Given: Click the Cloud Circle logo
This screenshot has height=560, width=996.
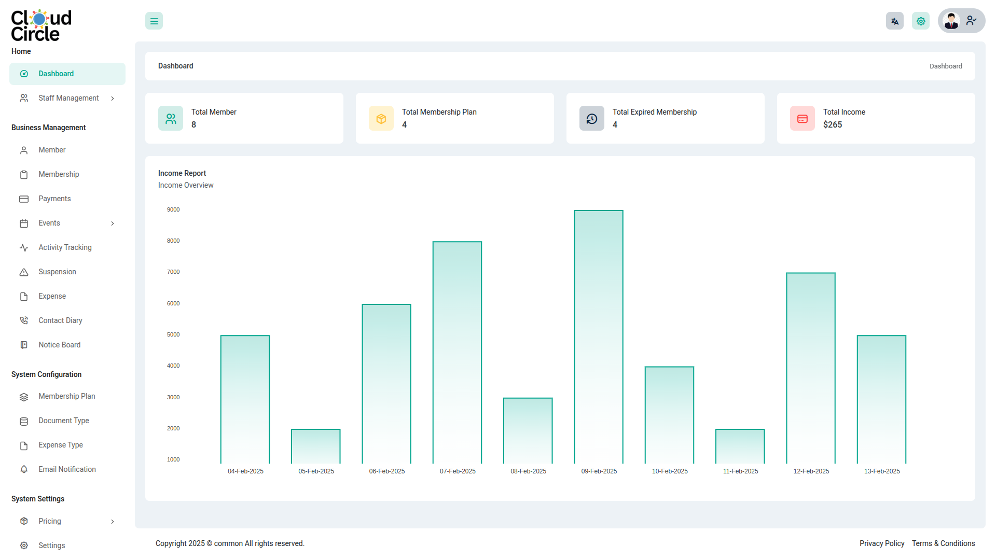Looking at the screenshot, I should click(41, 25).
